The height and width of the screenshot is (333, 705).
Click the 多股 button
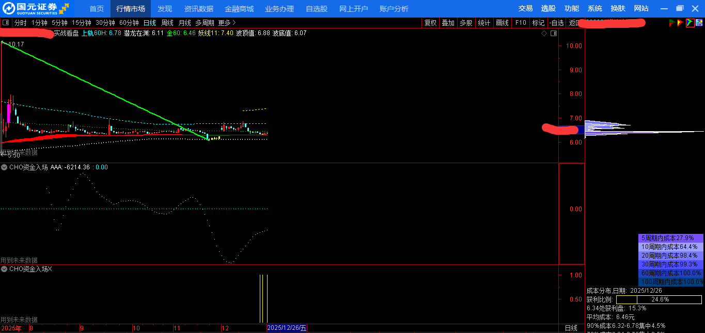point(466,23)
